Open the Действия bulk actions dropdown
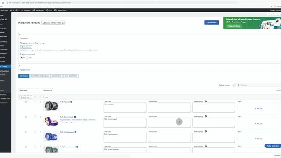 (29, 90)
